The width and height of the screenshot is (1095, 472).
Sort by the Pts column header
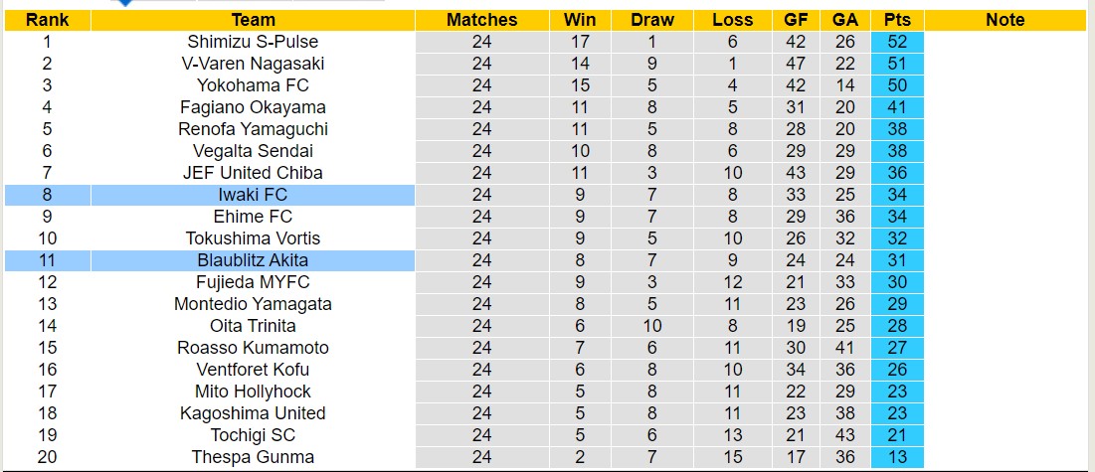click(897, 20)
